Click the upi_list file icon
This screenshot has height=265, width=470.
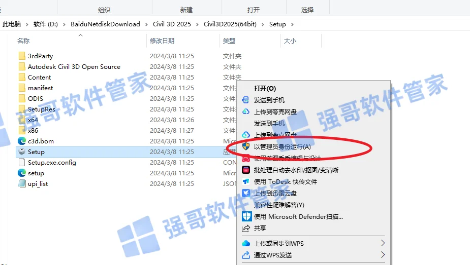[22, 184]
